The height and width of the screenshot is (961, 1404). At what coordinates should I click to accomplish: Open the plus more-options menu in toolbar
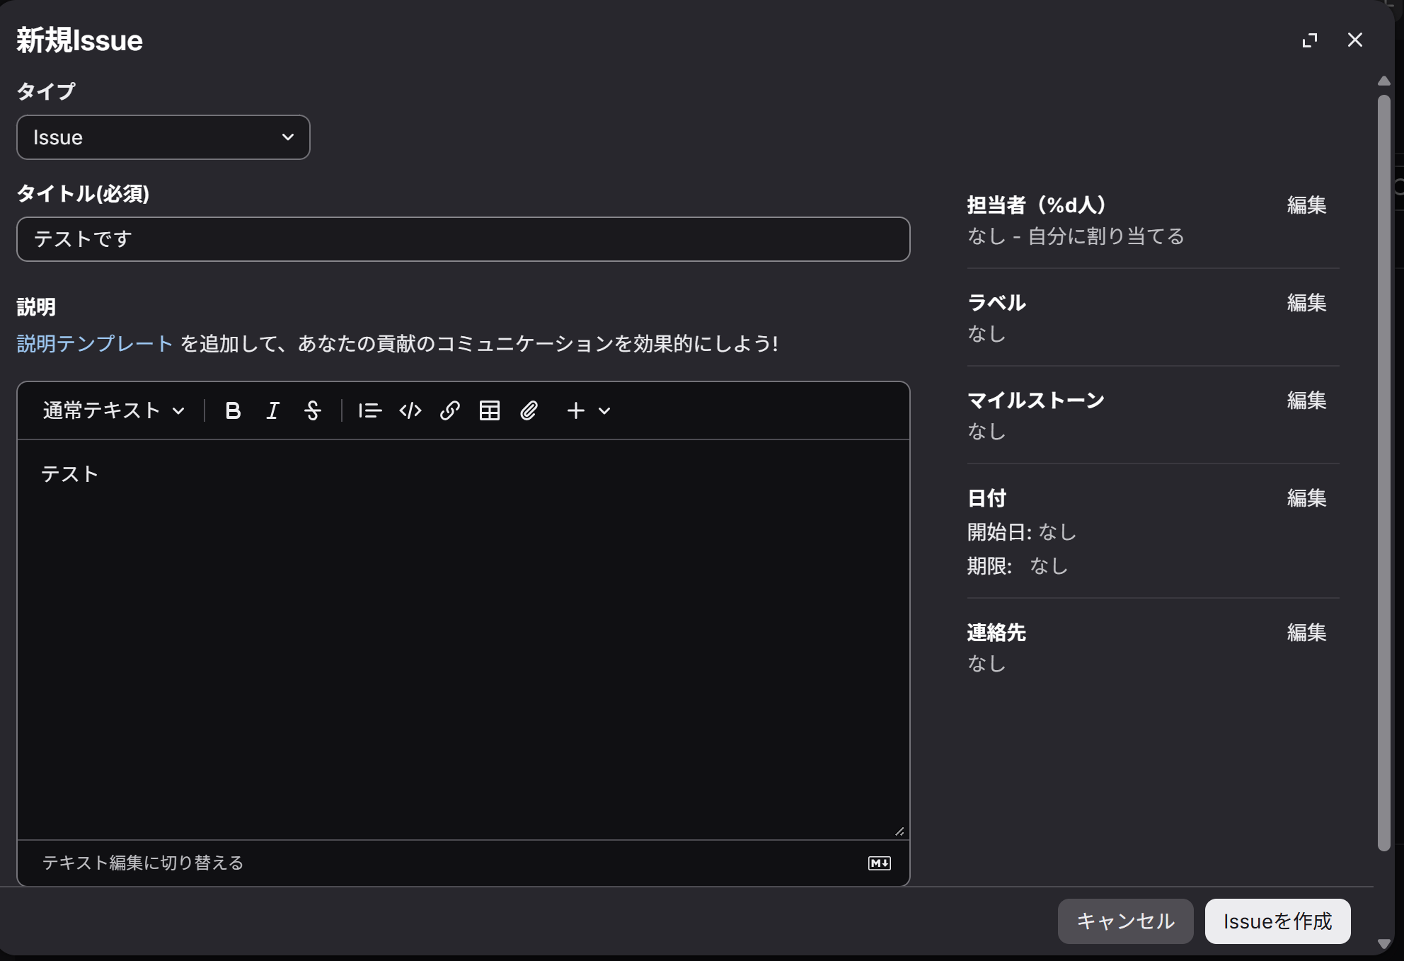(588, 410)
